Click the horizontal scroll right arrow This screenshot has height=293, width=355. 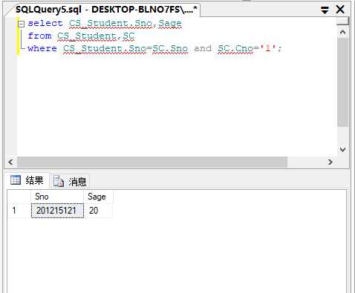330,162
